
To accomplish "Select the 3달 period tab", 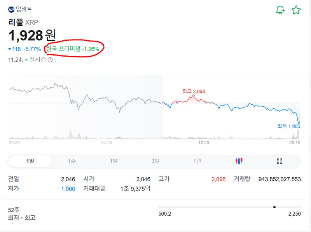I will coord(155,160).
